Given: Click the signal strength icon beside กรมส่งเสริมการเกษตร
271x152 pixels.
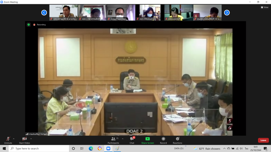Looking at the screenshot, I should click(27, 134).
